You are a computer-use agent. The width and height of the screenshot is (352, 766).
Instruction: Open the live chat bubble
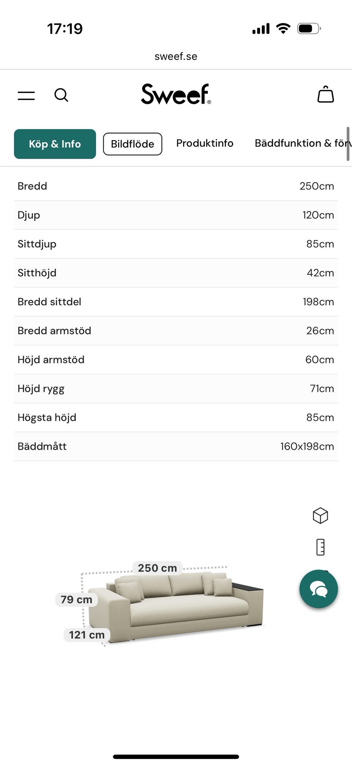click(318, 589)
